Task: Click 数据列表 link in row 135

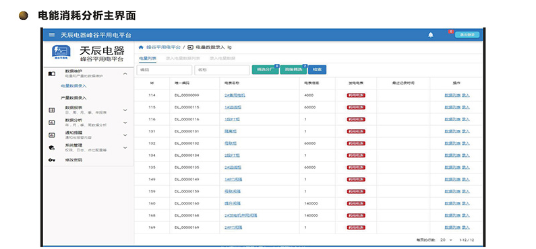Action: [452, 168]
